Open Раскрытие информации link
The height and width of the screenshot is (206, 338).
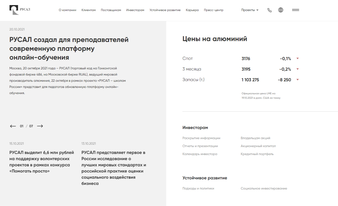click(201, 138)
